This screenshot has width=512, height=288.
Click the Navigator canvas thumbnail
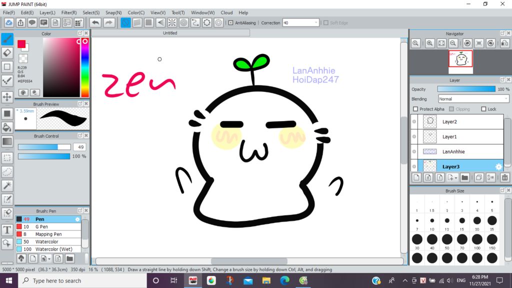460,59
